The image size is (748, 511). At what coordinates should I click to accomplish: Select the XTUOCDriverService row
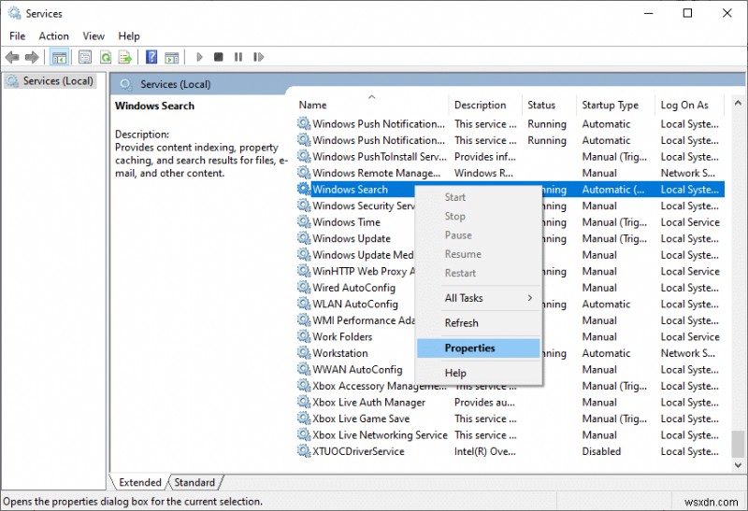click(510, 451)
